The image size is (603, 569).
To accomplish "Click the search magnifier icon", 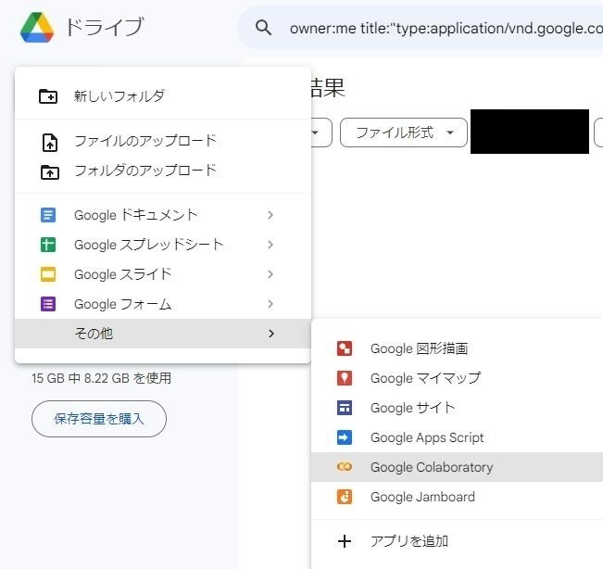I will click(x=263, y=28).
